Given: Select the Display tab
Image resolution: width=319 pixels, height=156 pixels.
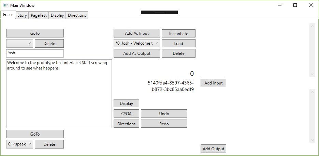Looking at the screenshot, I should point(57,15).
